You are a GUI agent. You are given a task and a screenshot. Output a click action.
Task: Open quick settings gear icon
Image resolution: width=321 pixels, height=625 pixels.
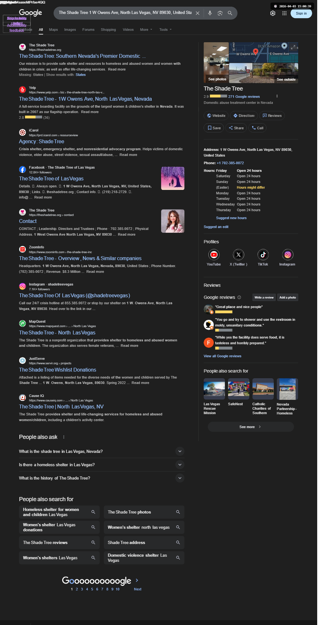(x=273, y=13)
